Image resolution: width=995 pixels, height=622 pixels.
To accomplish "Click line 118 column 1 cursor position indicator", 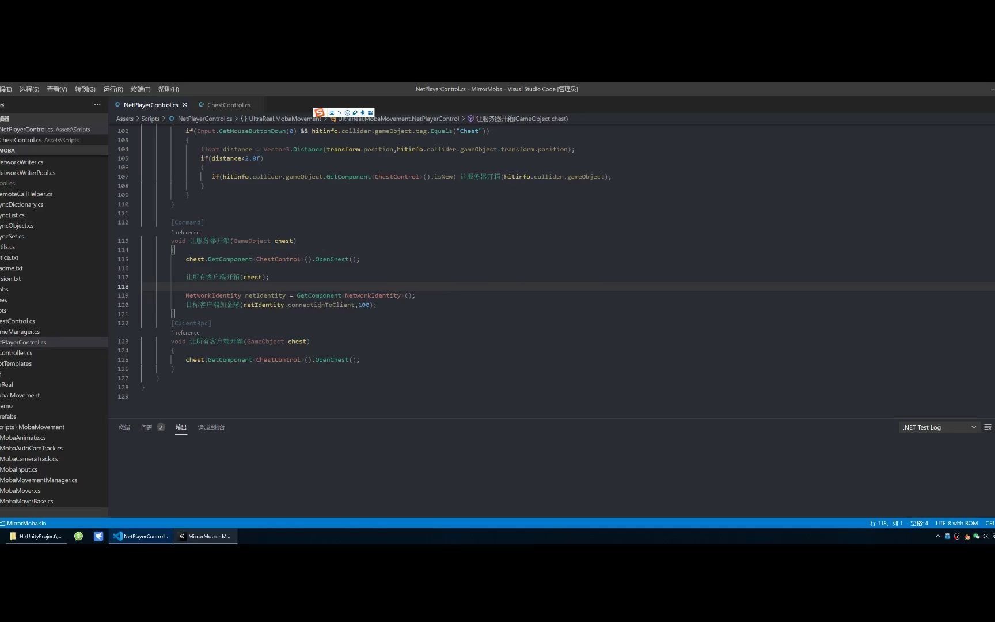I will pyautogui.click(x=886, y=524).
